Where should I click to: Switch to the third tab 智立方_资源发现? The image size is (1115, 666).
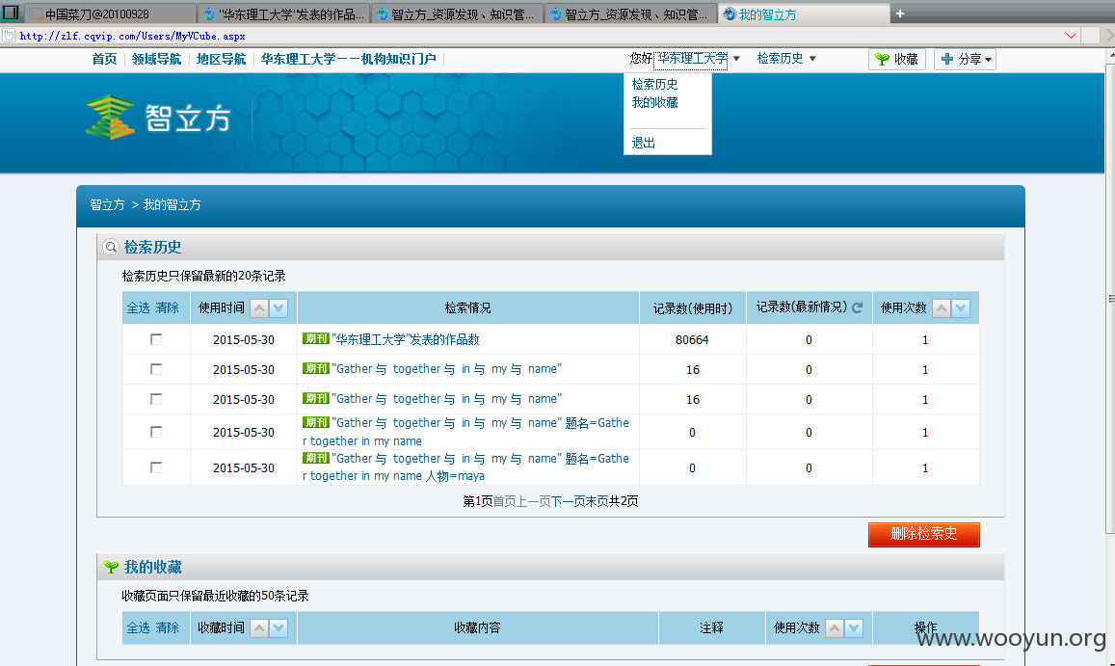pyautogui.click(x=457, y=13)
